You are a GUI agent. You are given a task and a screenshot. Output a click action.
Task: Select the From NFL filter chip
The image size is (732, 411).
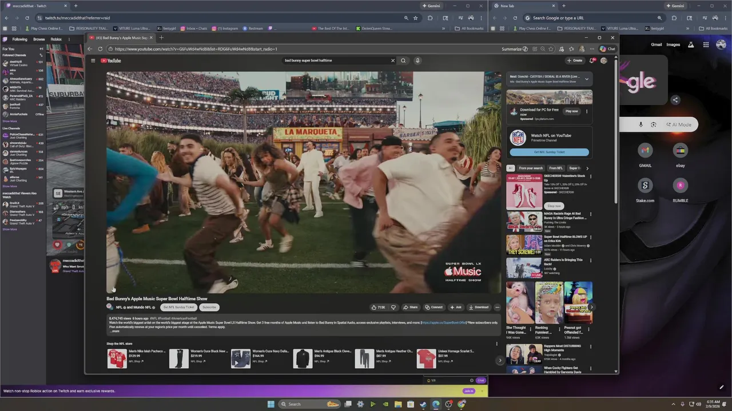pos(556,168)
